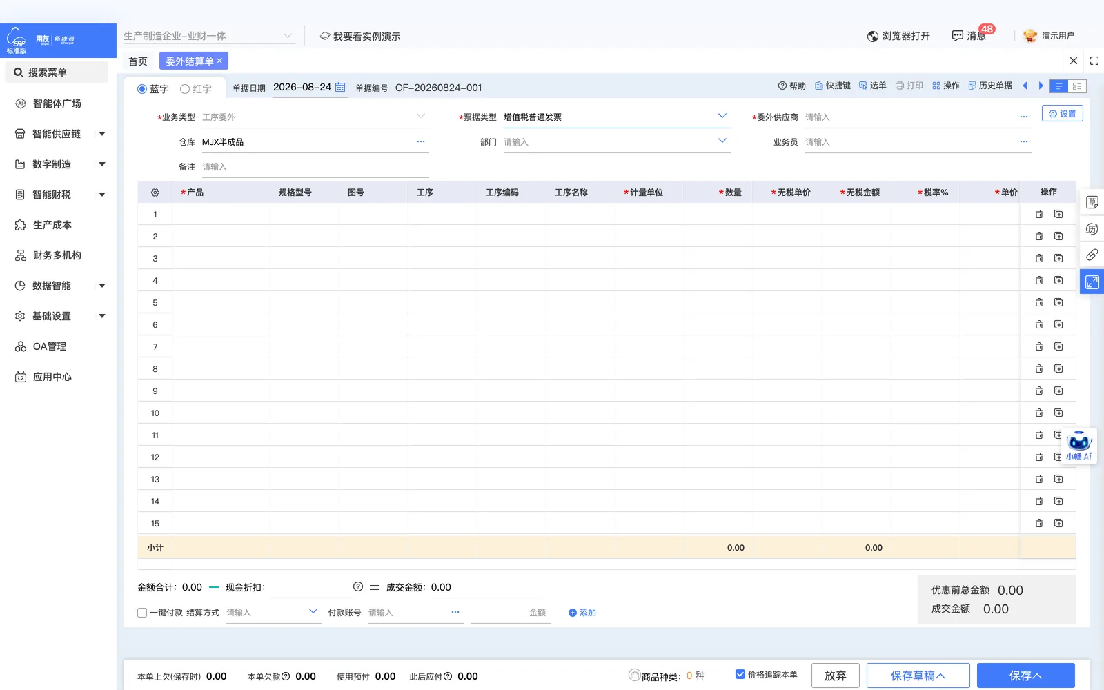Open the calendar picker for 单据日期

click(x=340, y=87)
